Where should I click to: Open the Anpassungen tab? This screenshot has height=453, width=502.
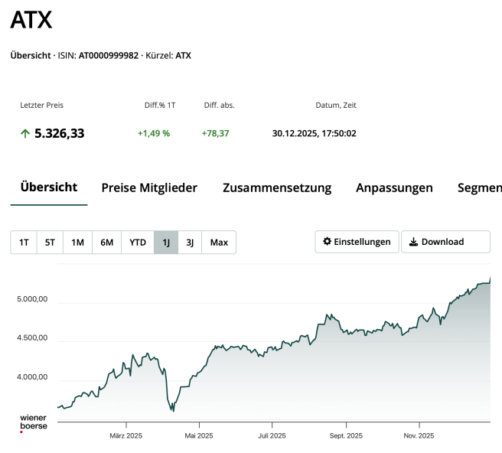(394, 187)
